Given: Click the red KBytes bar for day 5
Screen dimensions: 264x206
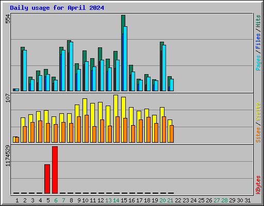Looking at the screenshot, I should click(x=47, y=179).
